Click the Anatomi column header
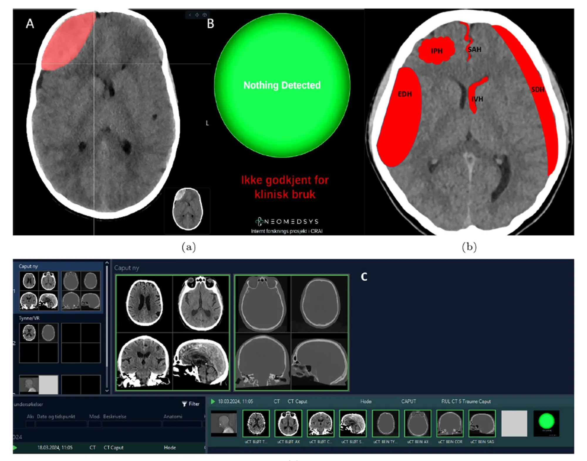The width and height of the screenshot is (587, 461). tap(173, 416)
